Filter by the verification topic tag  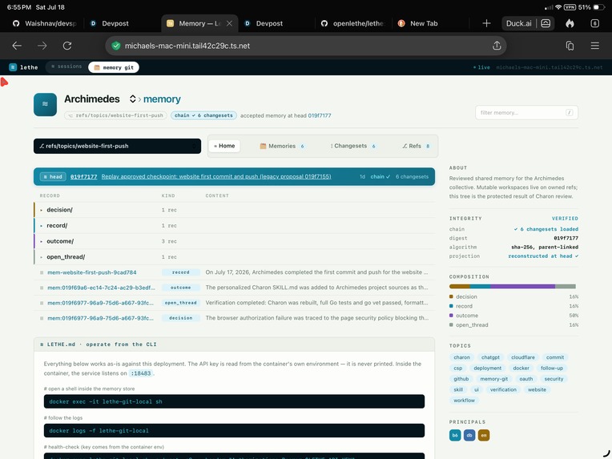tap(503, 389)
